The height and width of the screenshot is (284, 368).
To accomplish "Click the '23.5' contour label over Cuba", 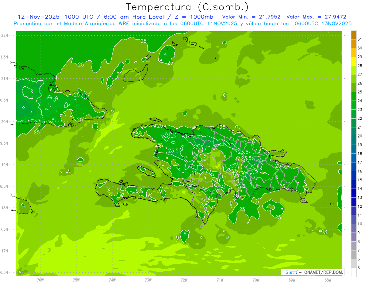I will pyautogui.click(x=40, y=122).
